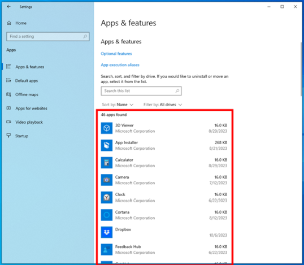
Task: Click the Clock app icon
Action: point(107,197)
